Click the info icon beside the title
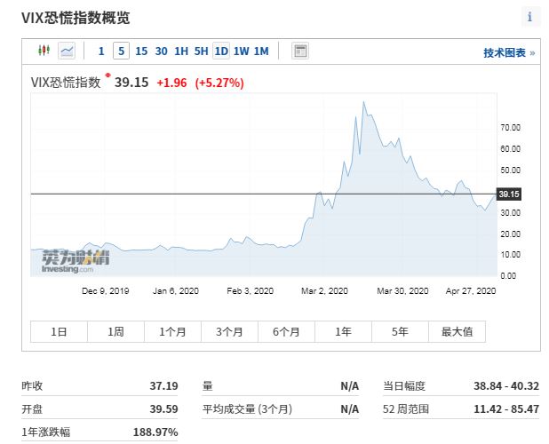 point(529,17)
